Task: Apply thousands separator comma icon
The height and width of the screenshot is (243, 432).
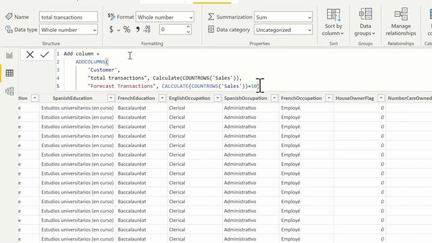Action: 138,29
